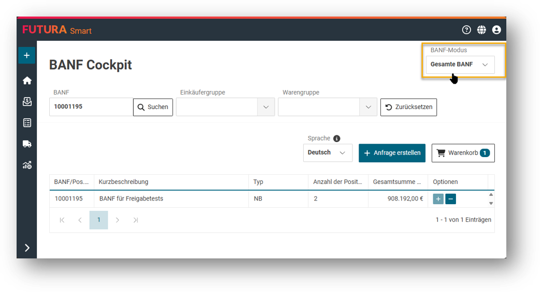The width and height of the screenshot is (540, 292).
Task: Open the BANF-Modus dropdown
Action: pos(460,65)
